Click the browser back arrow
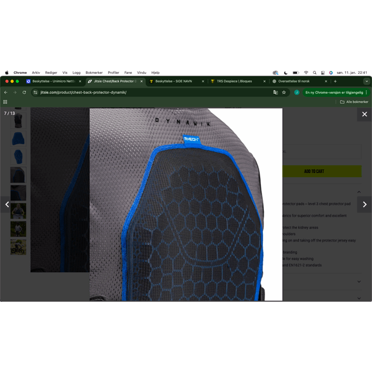Image resolution: width=372 pixels, height=372 pixels. (6, 92)
